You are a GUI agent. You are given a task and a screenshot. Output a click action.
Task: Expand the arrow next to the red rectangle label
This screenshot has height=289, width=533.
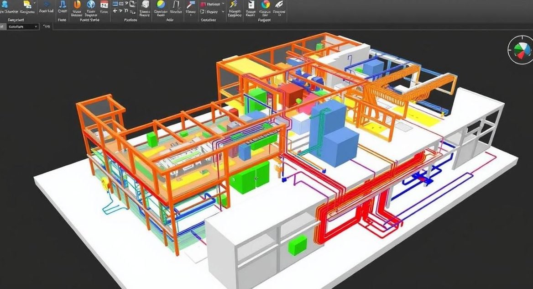tap(223, 4)
